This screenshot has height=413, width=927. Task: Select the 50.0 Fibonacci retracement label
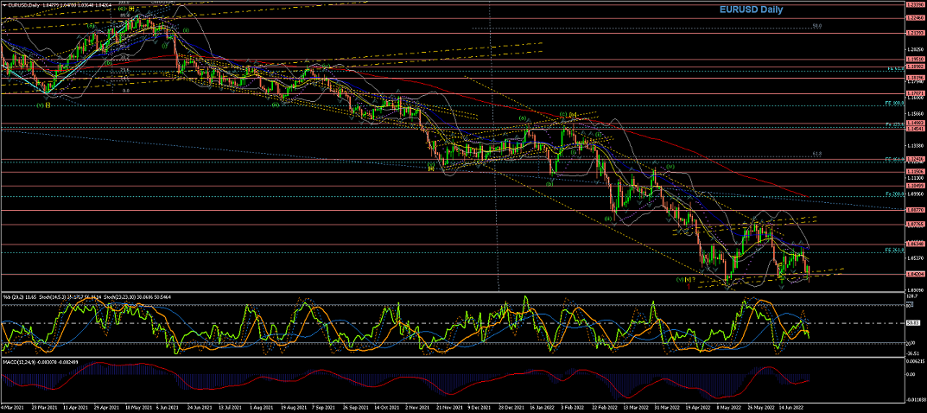point(816,26)
